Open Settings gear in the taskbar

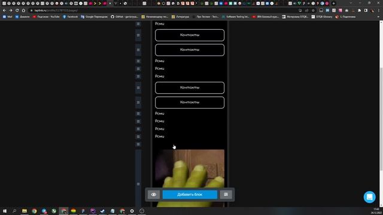point(132,211)
